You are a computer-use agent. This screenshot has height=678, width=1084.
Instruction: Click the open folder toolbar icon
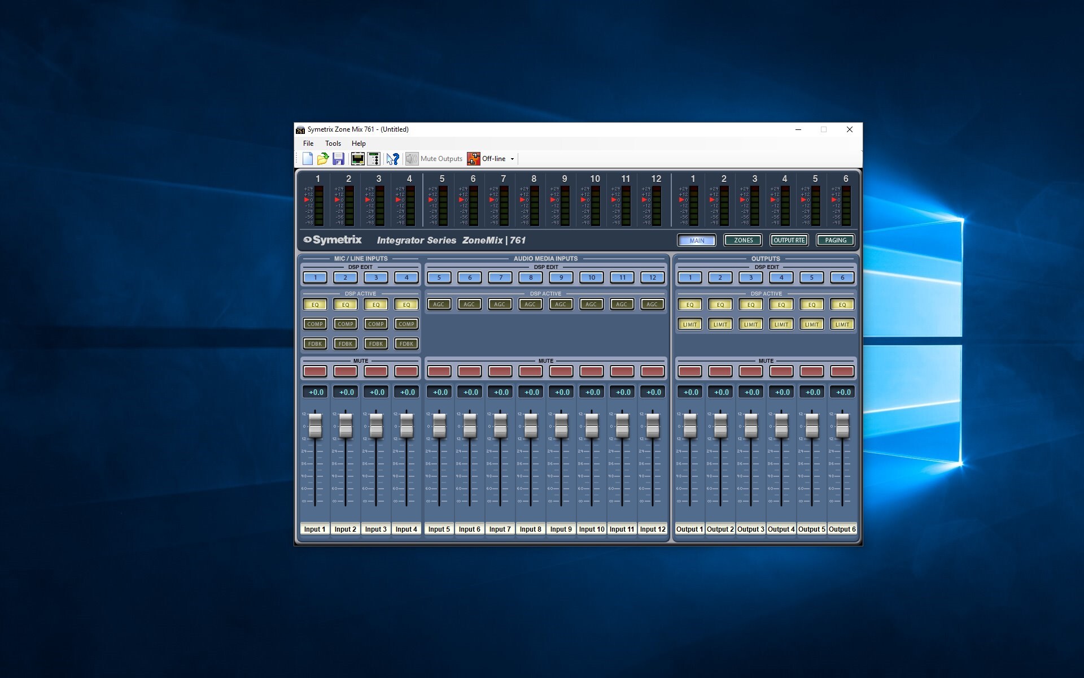tap(323, 159)
